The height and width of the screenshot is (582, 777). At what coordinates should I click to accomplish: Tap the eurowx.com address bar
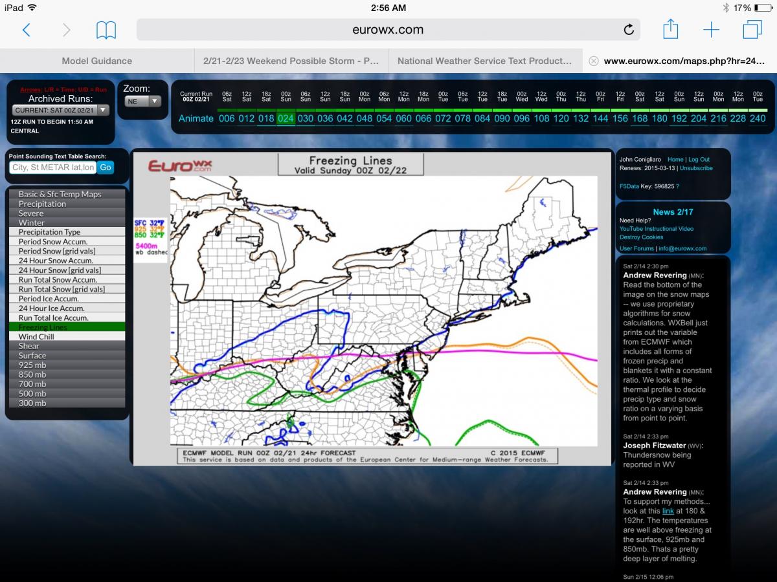pyautogui.click(x=388, y=30)
